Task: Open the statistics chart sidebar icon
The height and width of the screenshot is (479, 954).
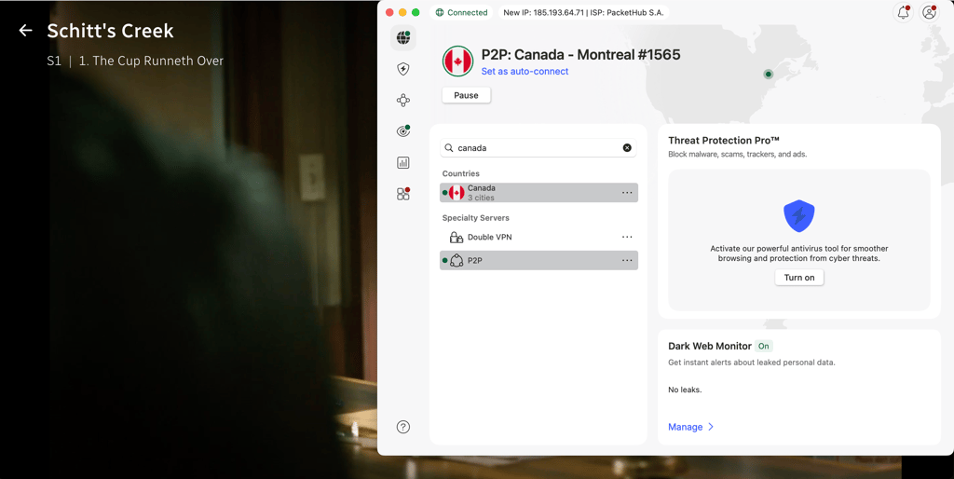Action: click(402, 162)
